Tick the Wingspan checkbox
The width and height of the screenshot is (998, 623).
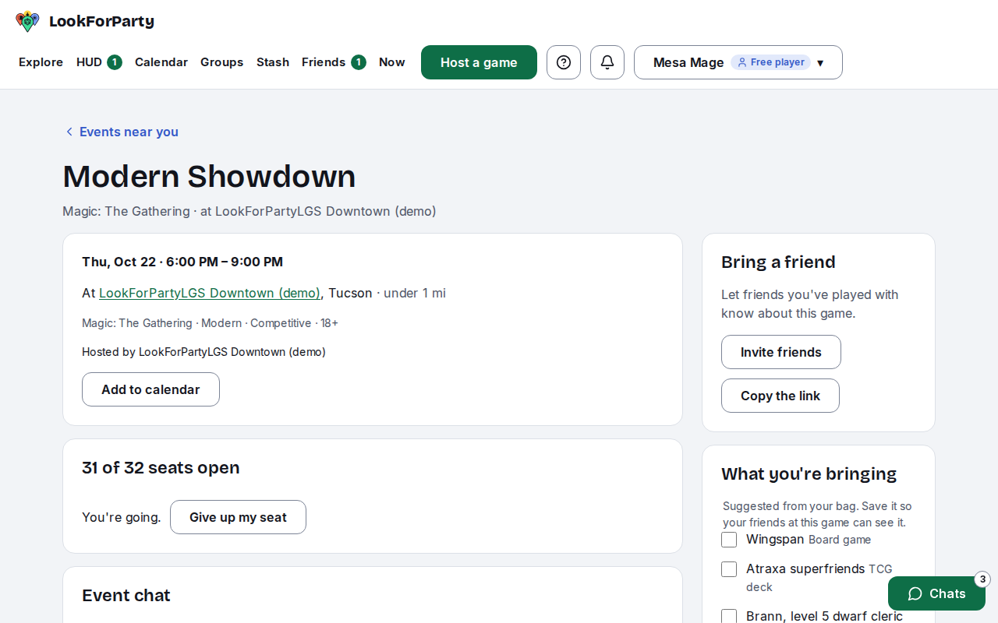pyautogui.click(x=729, y=540)
